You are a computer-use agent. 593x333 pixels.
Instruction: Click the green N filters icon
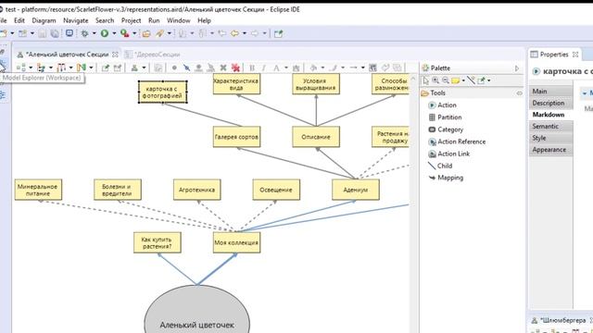click(x=81, y=68)
